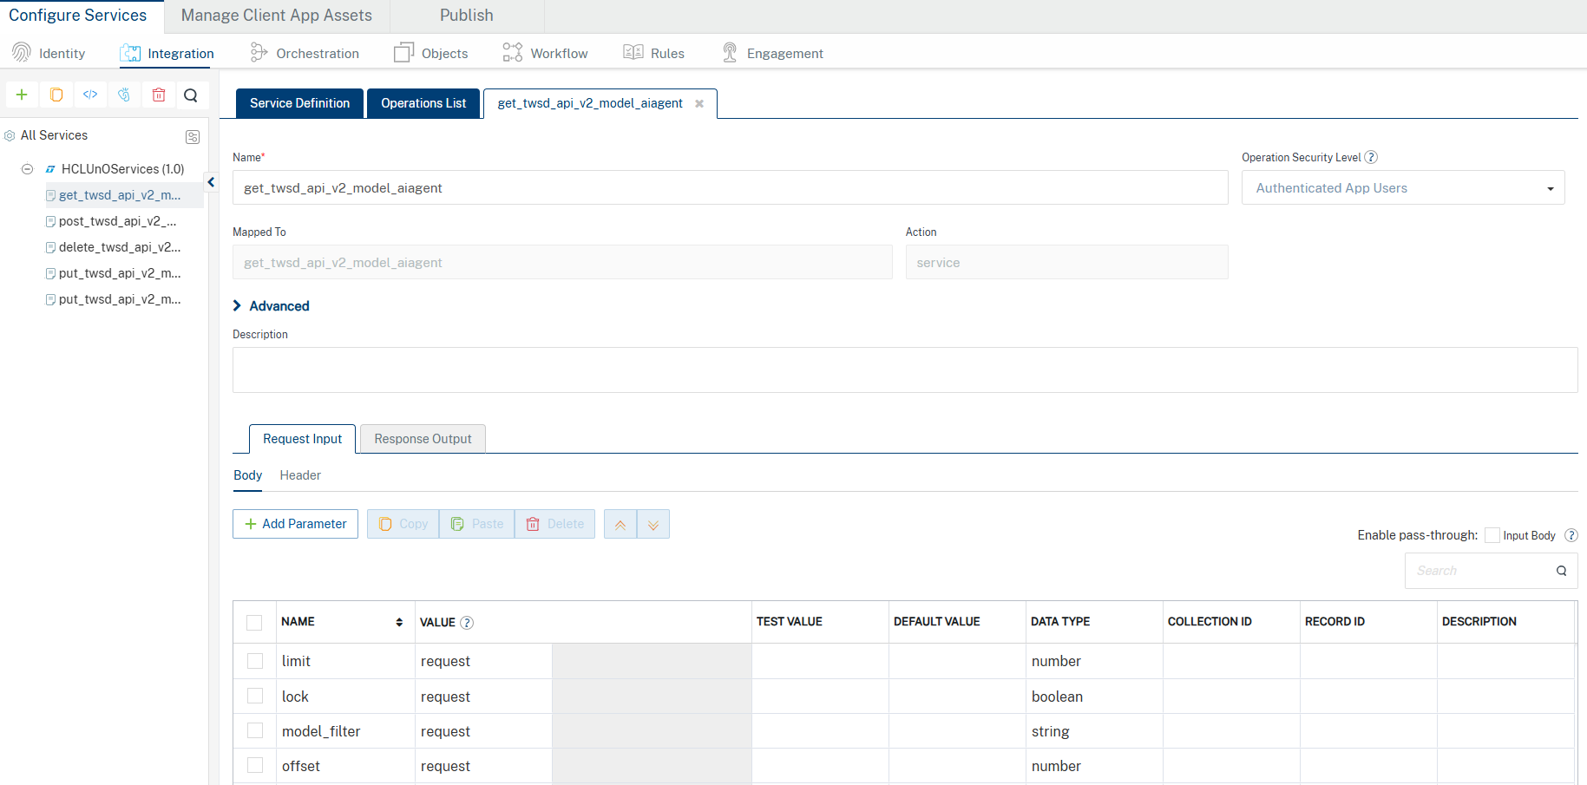Move parameter down with double-chevron down icon
This screenshot has height=785, width=1587.
click(x=653, y=524)
